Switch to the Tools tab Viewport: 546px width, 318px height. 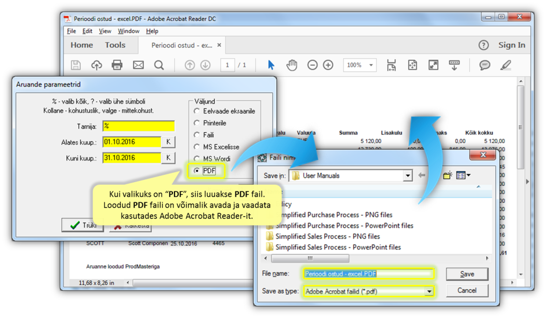coord(115,45)
